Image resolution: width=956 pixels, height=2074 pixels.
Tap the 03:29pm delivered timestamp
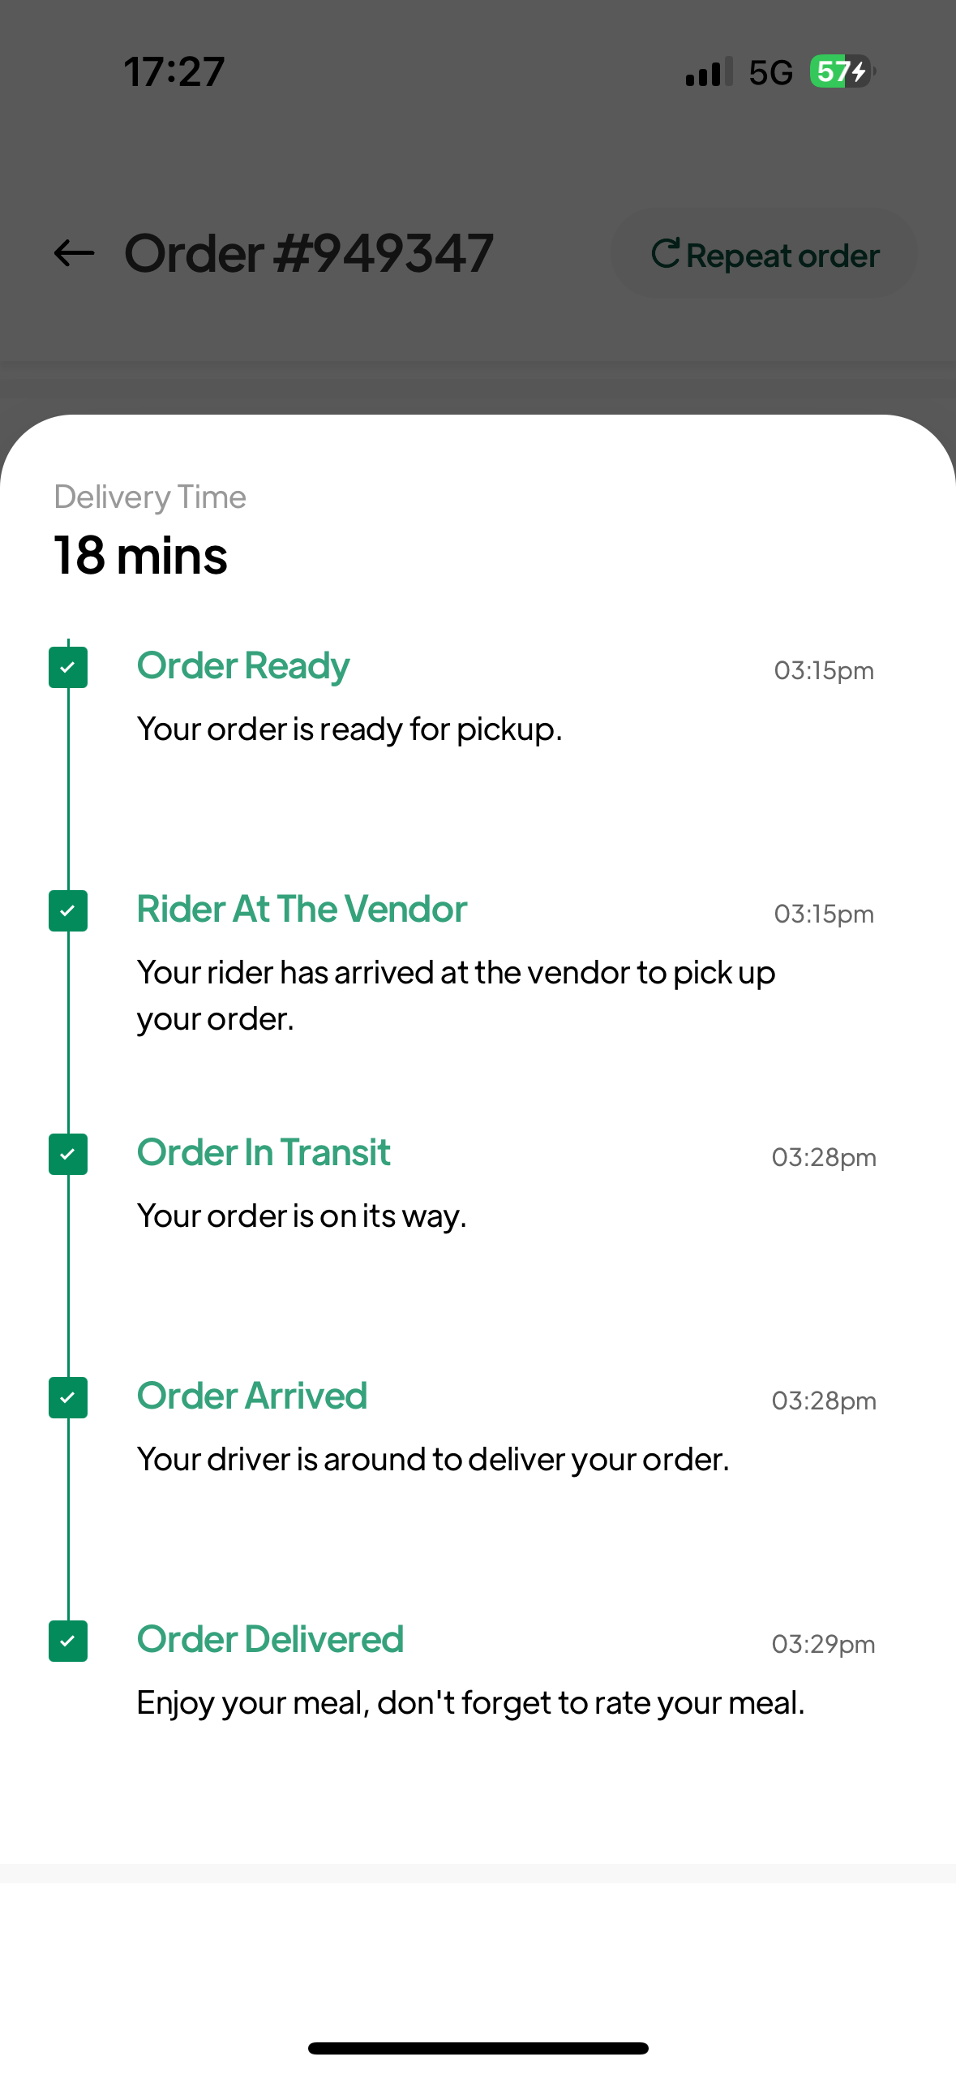[823, 1645]
